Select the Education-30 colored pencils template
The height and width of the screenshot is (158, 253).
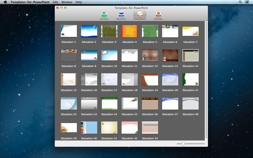pos(89,128)
